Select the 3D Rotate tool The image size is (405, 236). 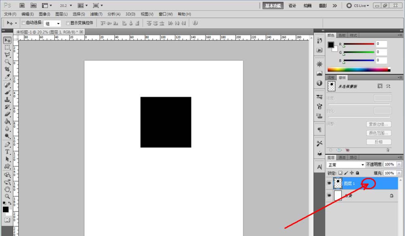point(7,175)
